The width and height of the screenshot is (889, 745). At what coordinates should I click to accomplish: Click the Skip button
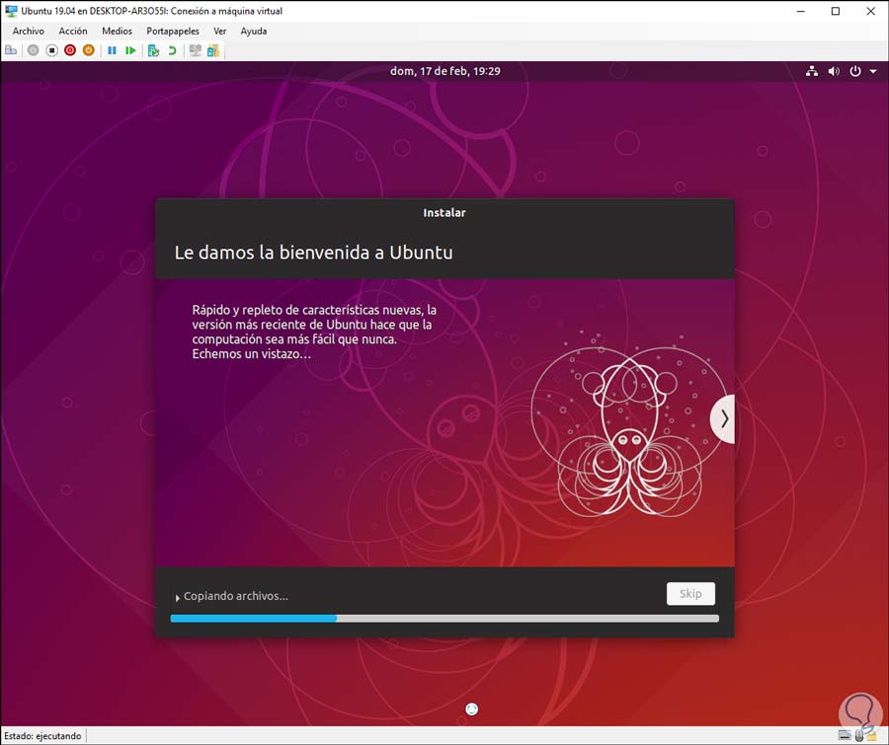[690, 593]
